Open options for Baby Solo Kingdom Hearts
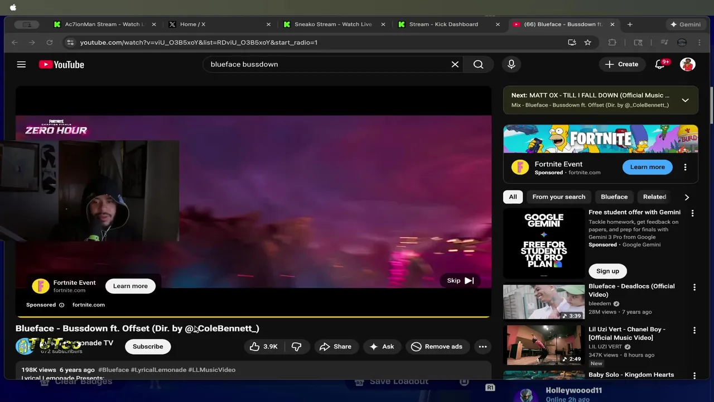Viewport: 714px width, 402px height. [x=694, y=376]
